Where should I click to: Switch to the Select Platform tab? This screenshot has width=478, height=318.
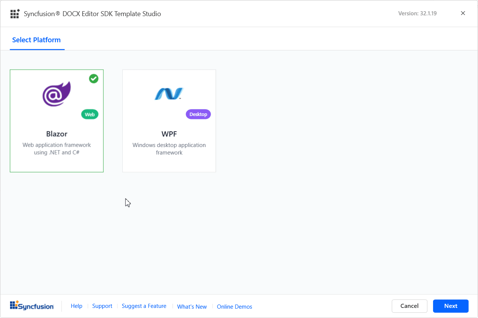pyautogui.click(x=37, y=40)
